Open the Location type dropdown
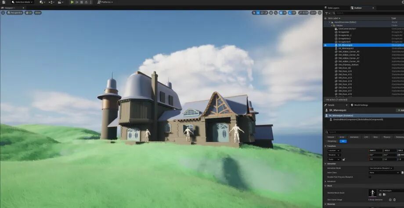Screen dimensions: 404x208 click(334, 151)
